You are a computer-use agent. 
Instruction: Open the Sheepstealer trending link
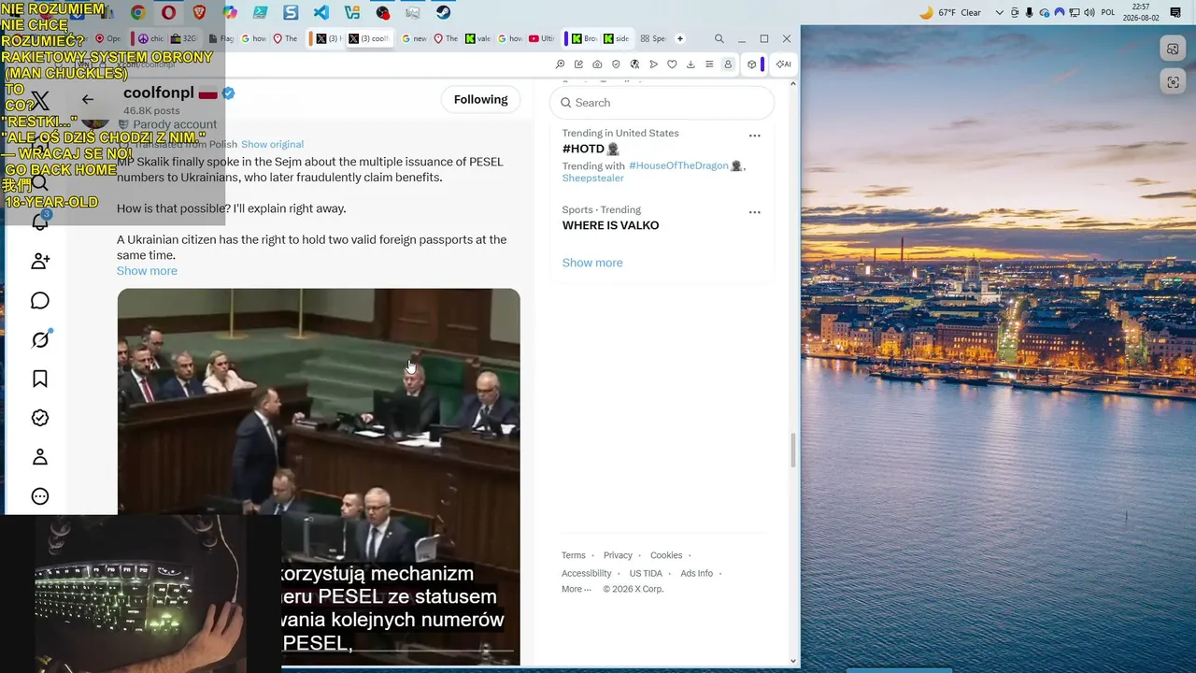pos(593,179)
